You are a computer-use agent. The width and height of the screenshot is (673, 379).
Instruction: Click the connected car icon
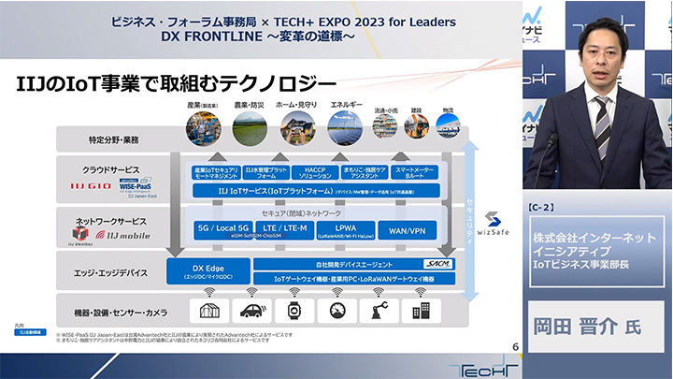[x=251, y=311]
